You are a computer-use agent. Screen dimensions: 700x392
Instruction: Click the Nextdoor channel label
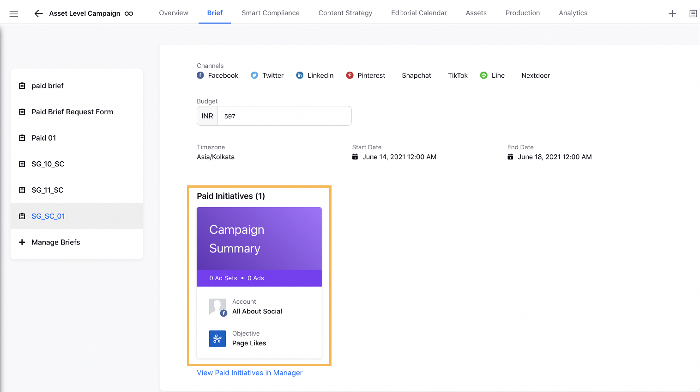coord(536,75)
